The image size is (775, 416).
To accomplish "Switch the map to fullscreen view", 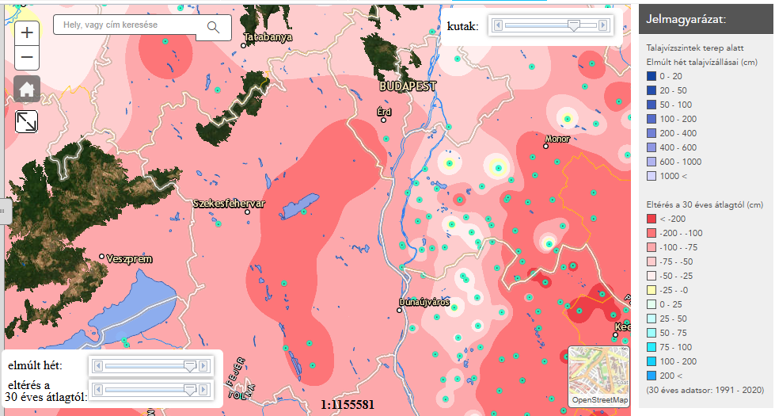I will [27, 121].
